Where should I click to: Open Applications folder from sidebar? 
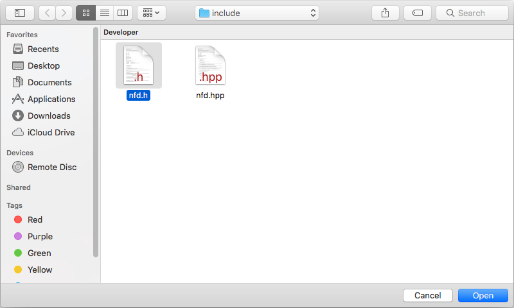pos(51,99)
